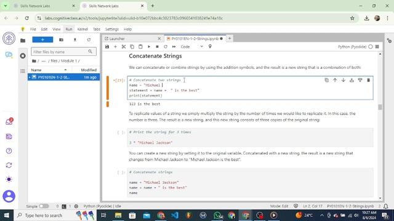Open the Run menu
394x221 pixels.
pyautogui.click(x=69, y=29)
